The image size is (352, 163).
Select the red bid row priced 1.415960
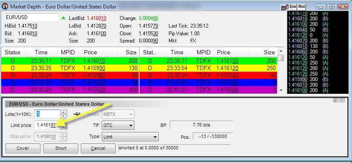[70, 76]
